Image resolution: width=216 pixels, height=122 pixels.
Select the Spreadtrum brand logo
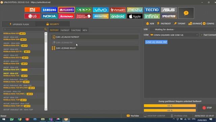169,16
